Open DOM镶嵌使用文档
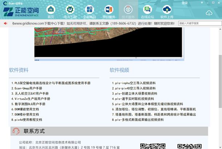This screenshot has height=149, width=222. (25, 109)
